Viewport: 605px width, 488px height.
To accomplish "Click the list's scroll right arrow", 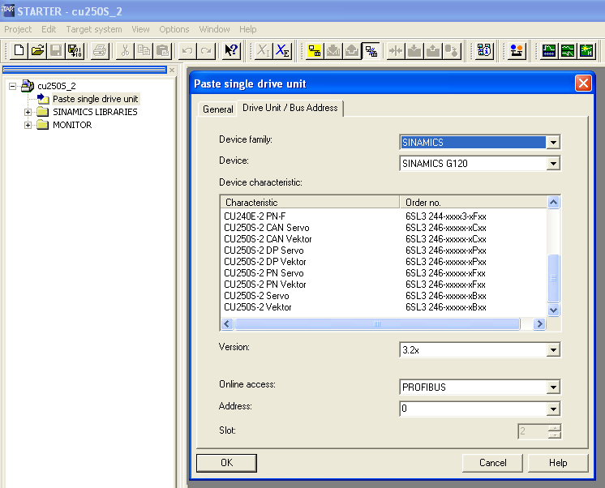I will 539,323.
